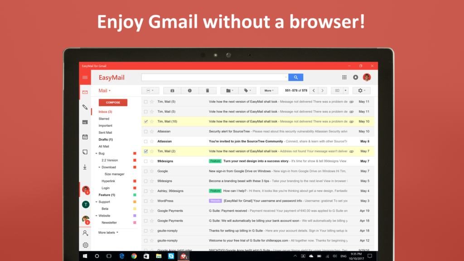Delete selected mail using trash icon
The width and height of the screenshot is (464, 261).
click(x=208, y=90)
